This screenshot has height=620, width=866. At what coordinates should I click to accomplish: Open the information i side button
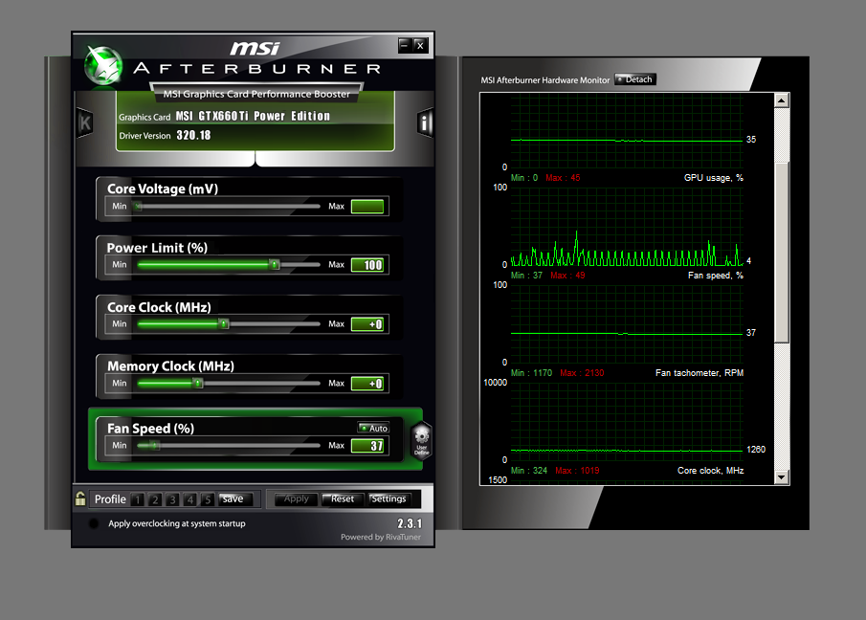tap(424, 122)
